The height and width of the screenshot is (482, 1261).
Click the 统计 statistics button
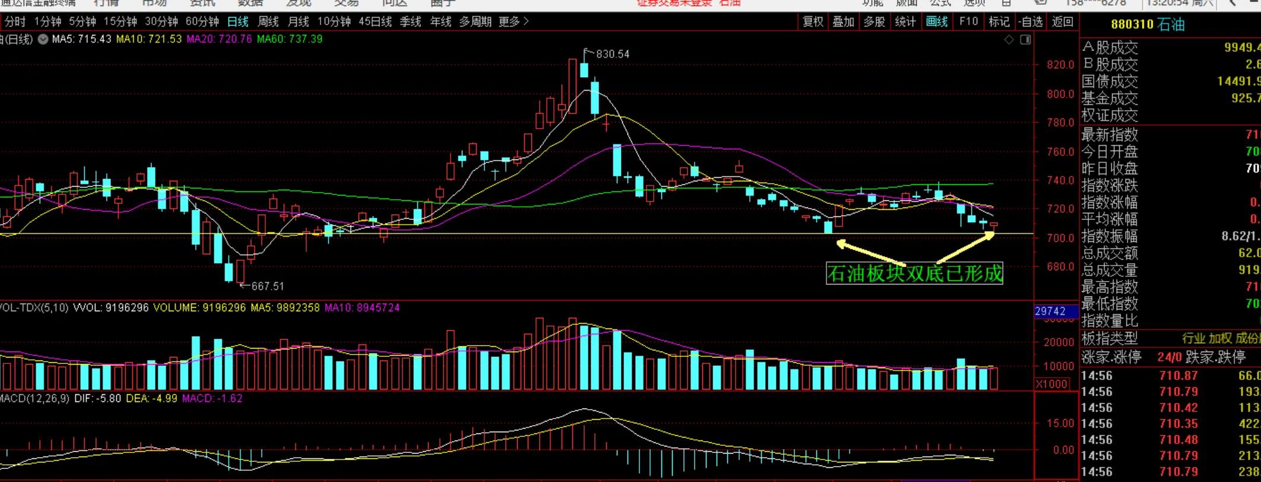905,22
